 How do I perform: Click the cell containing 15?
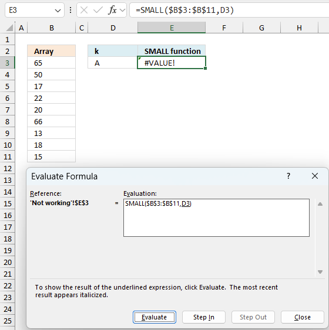(52, 157)
